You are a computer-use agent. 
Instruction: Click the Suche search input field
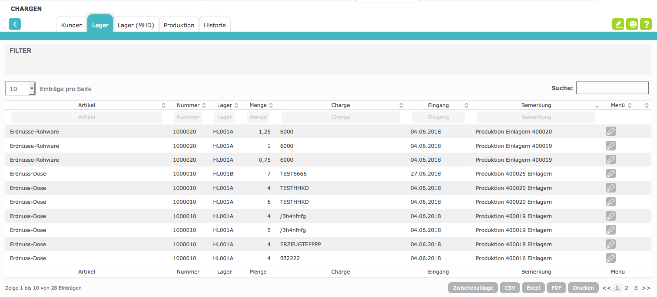point(612,88)
